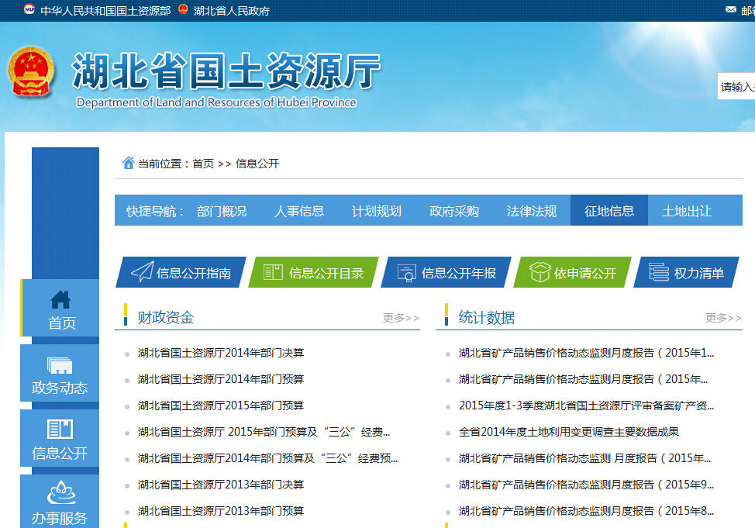Viewport: 755px width, 528px height.
Task: Open 全省2014年度土地利用变更调查主要数据成果 link
Action: [x=568, y=432]
